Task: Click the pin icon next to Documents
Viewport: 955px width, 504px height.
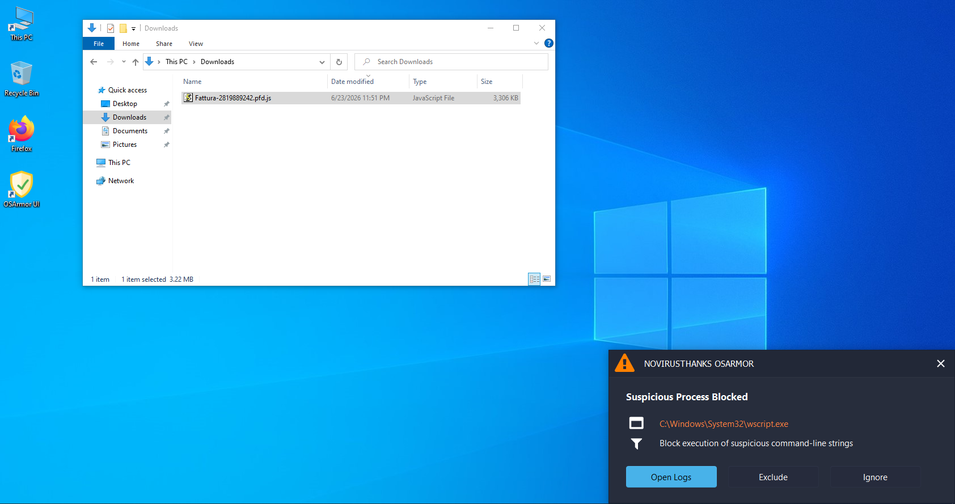Action: point(167,131)
